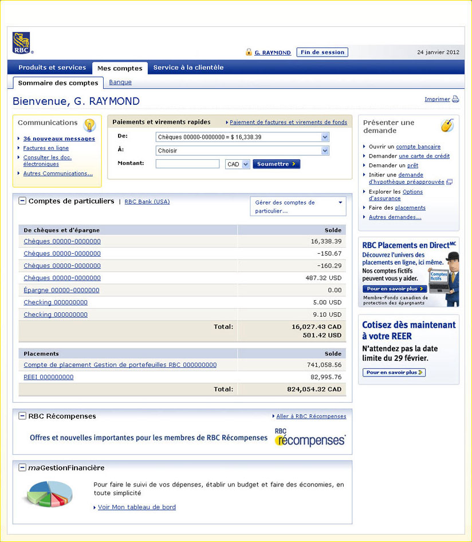This screenshot has height=542, width=472.
Task: Click the mouse icon in Présenter une demande
Action: pyautogui.click(x=447, y=125)
